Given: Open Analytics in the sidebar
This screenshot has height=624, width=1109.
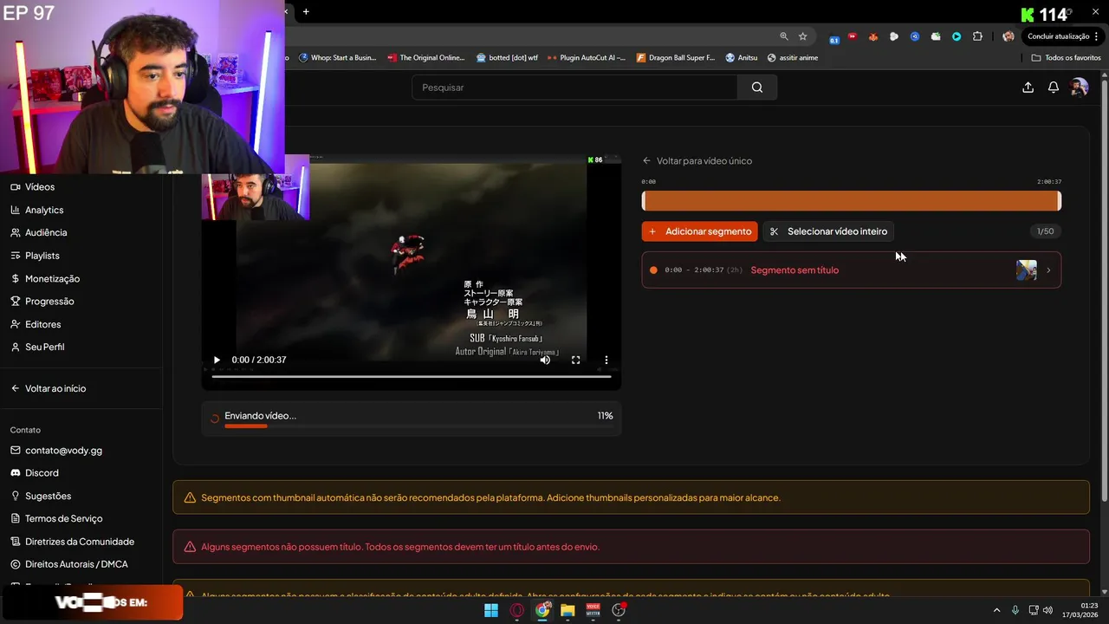Looking at the screenshot, I should [x=44, y=210].
